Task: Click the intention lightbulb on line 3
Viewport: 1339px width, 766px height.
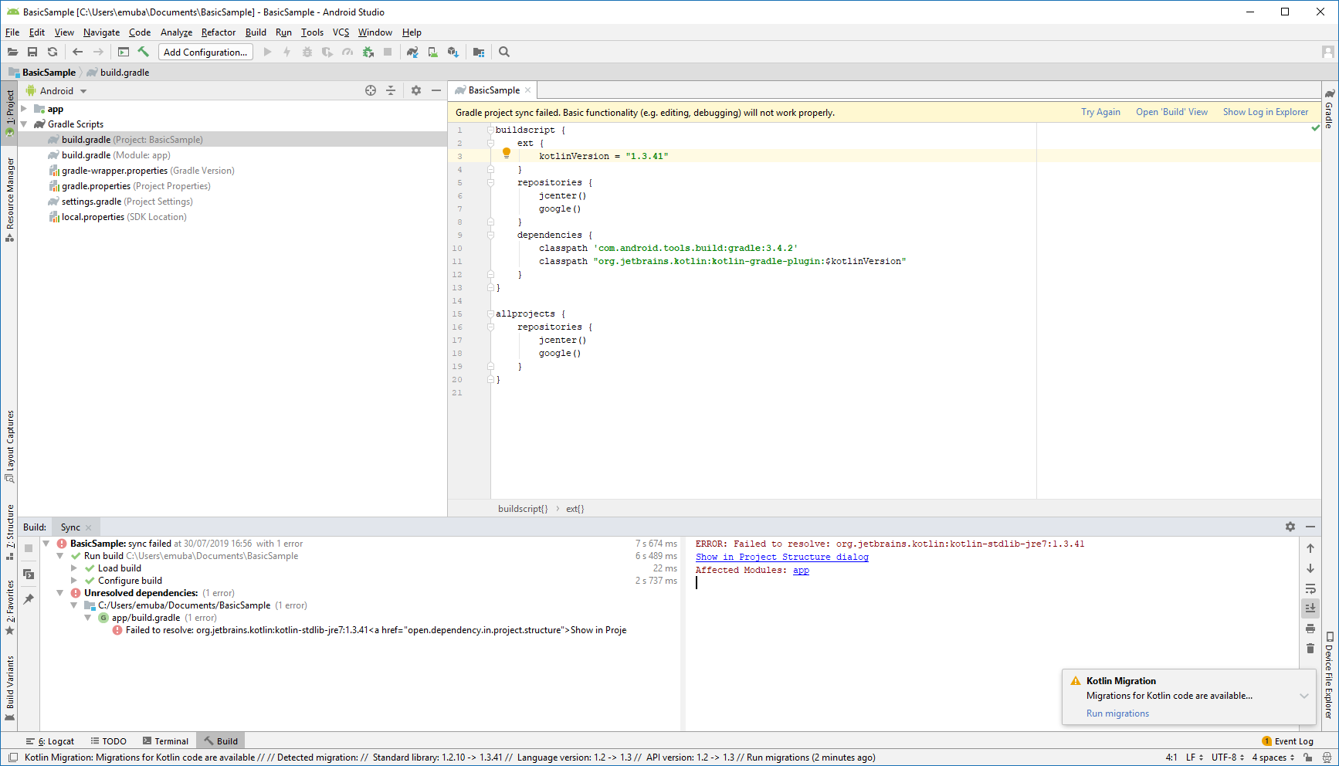Action: tap(507, 154)
